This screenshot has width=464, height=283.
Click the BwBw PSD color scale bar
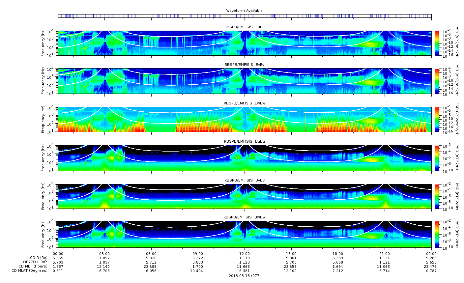[x=437, y=234]
